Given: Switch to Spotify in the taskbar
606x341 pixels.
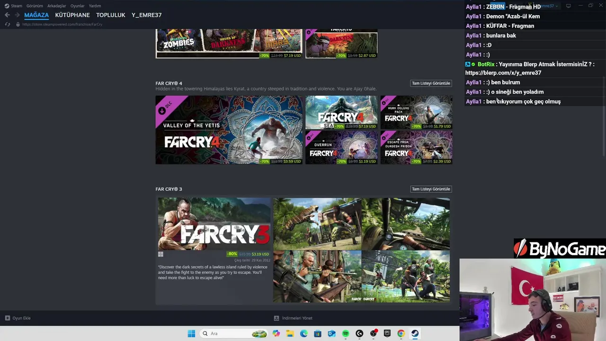Looking at the screenshot, I should [x=346, y=333].
